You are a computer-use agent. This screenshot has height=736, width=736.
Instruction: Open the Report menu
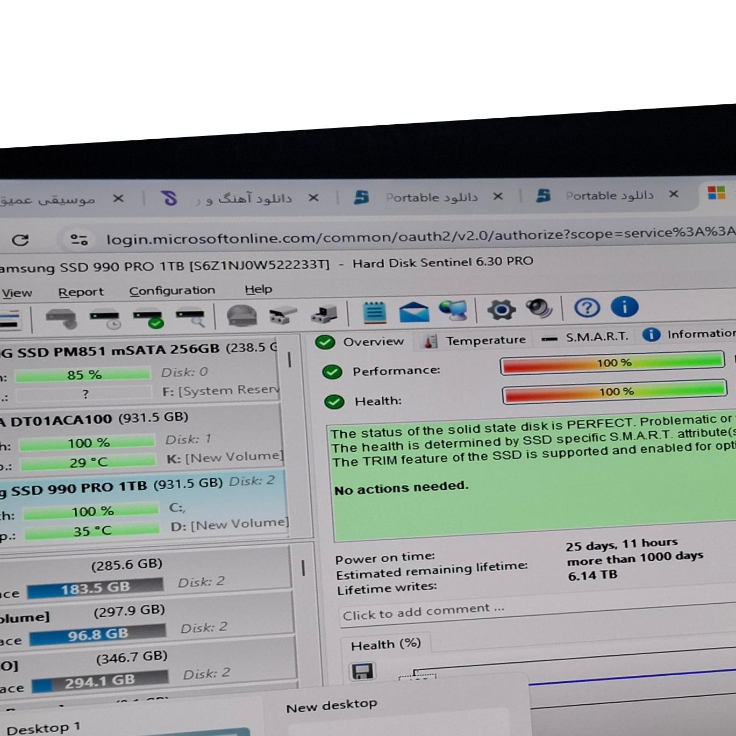pos(81,292)
